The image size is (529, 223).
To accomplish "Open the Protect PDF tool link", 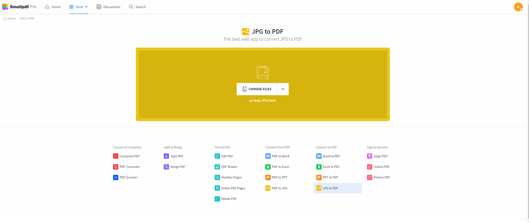I will (379, 177).
